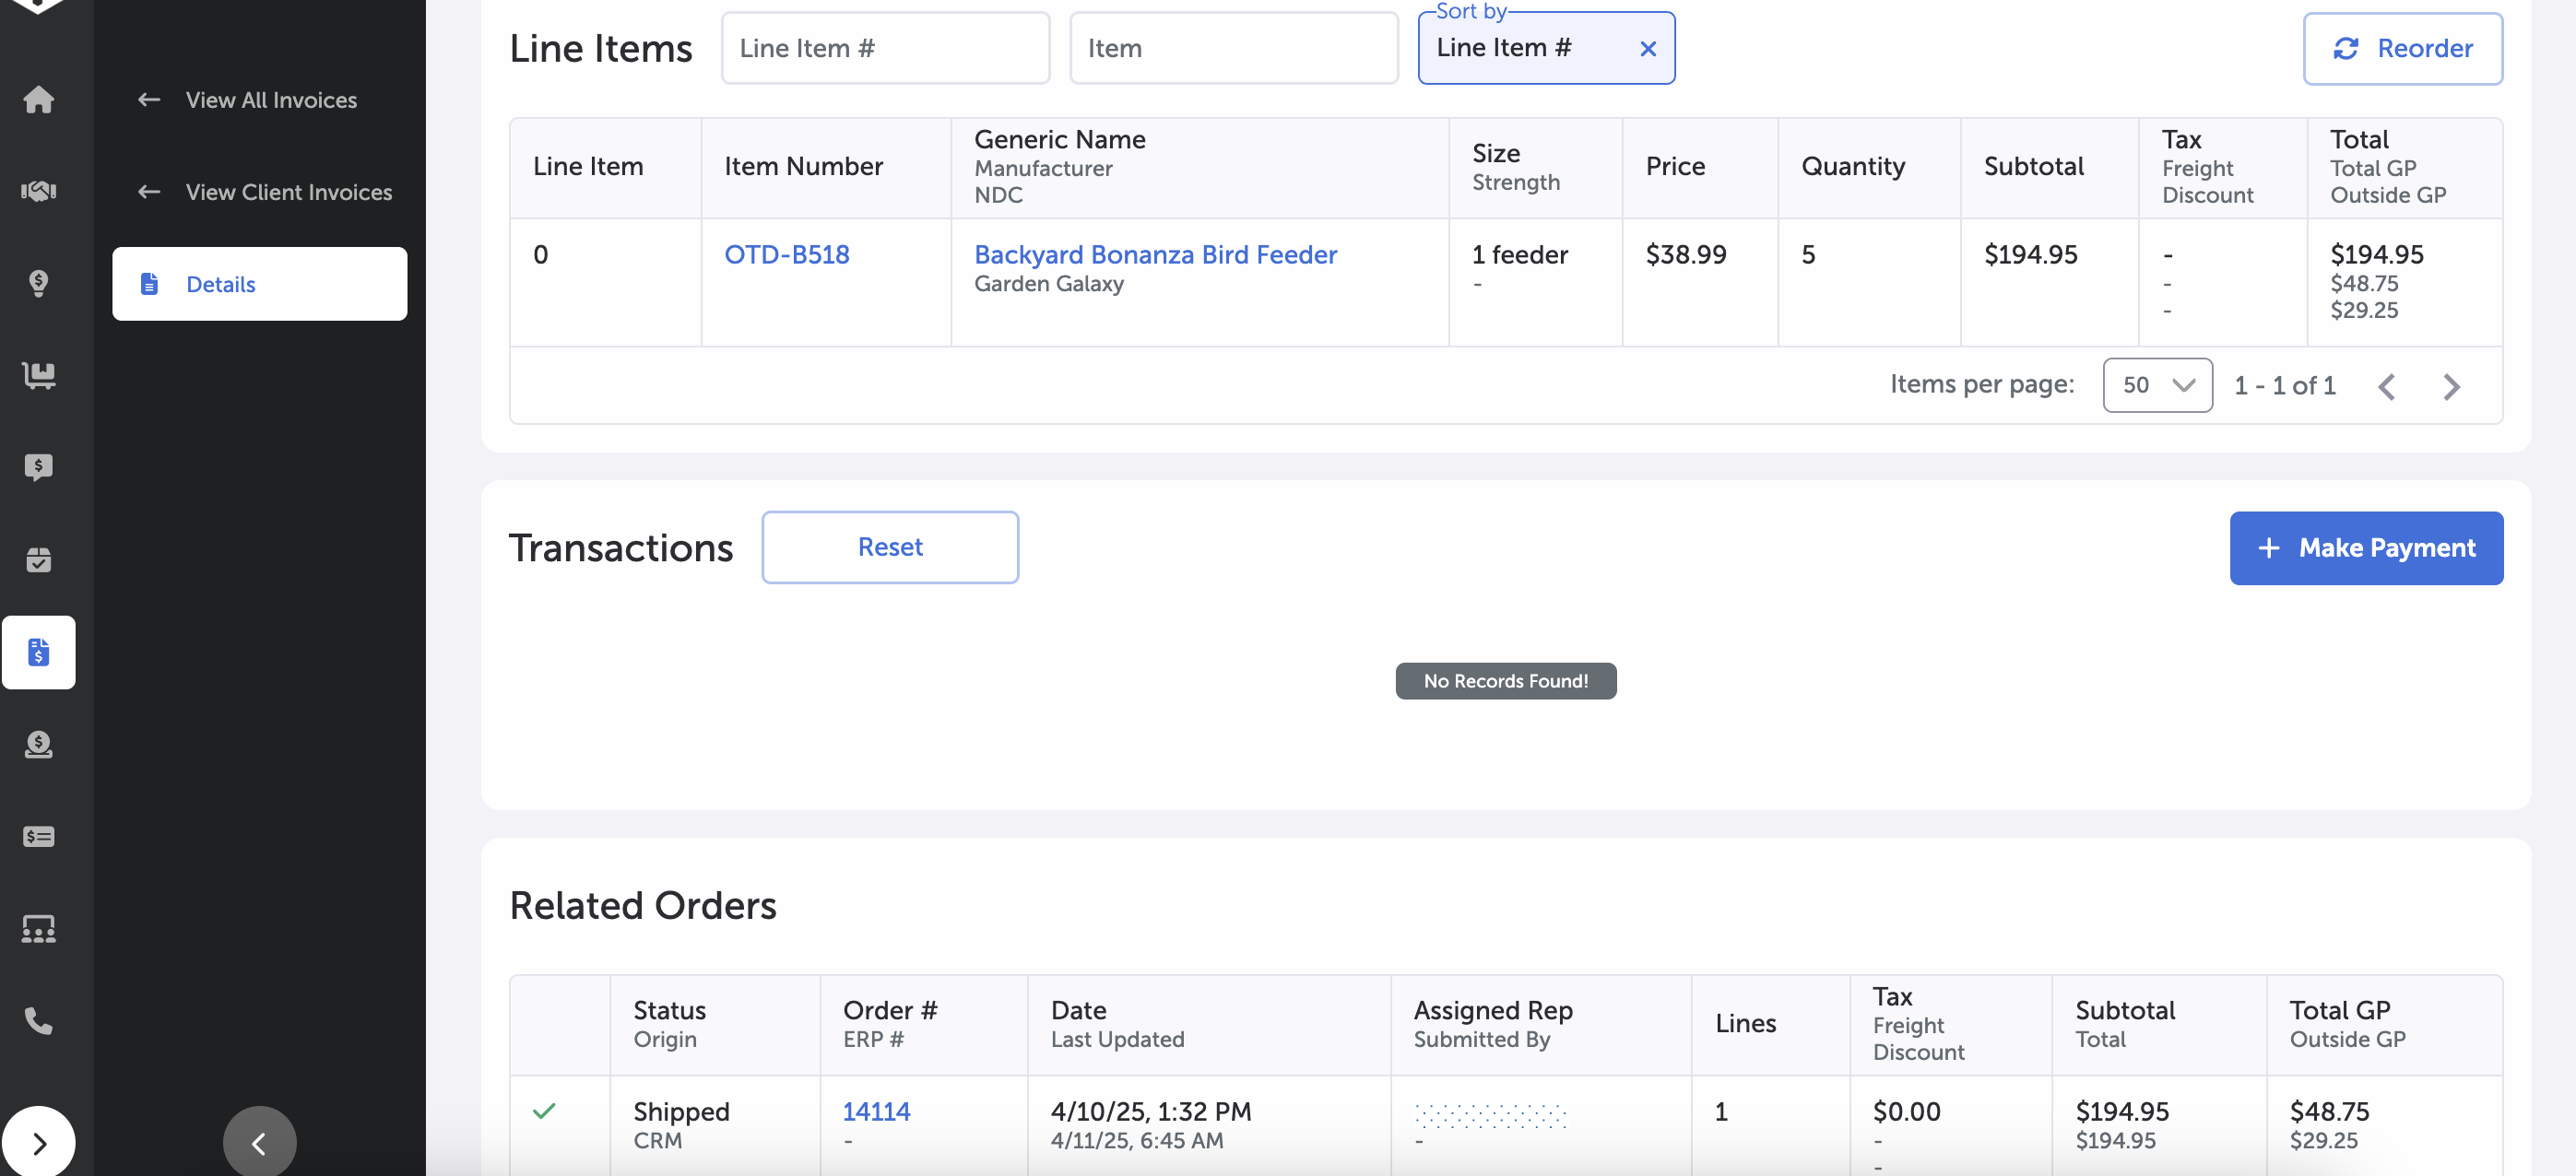
Task: Open the money check sidebar icon
Action: (38, 837)
